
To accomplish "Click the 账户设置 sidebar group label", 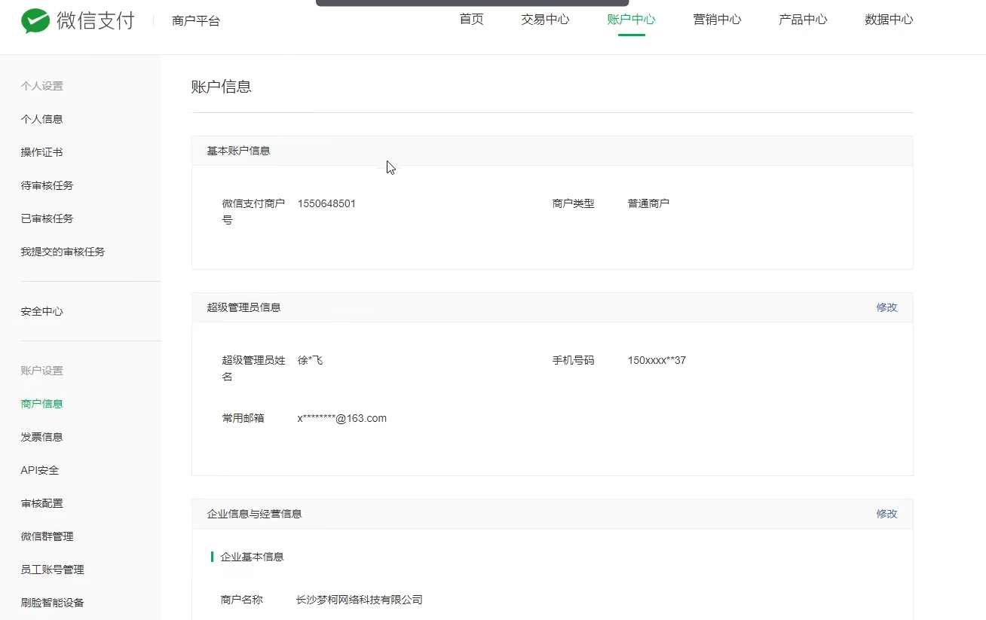I will tap(42, 371).
